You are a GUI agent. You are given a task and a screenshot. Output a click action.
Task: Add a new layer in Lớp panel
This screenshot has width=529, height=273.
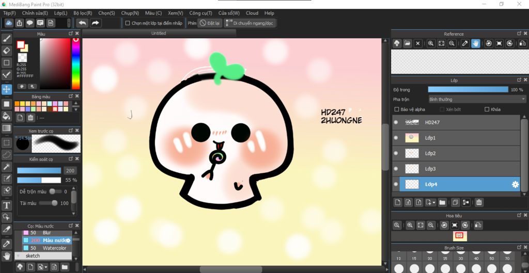coord(398,202)
